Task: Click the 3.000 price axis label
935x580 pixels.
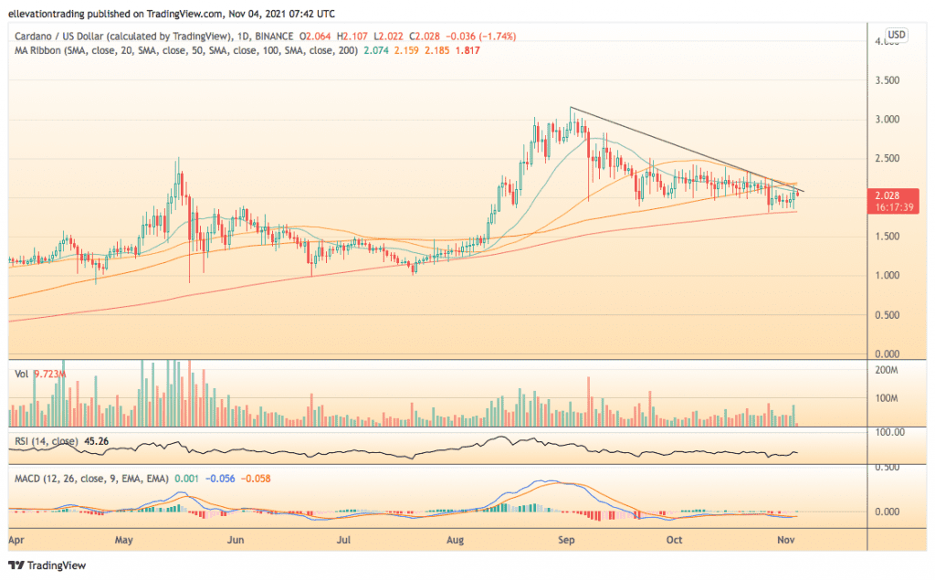Action: tap(888, 120)
